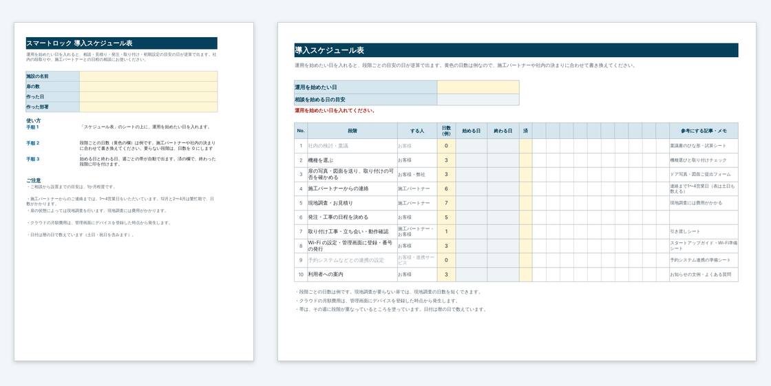Screen dimensions: 771x386
Task: Click the 運用を始めたい日 label cell
Action: coord(366,87)
